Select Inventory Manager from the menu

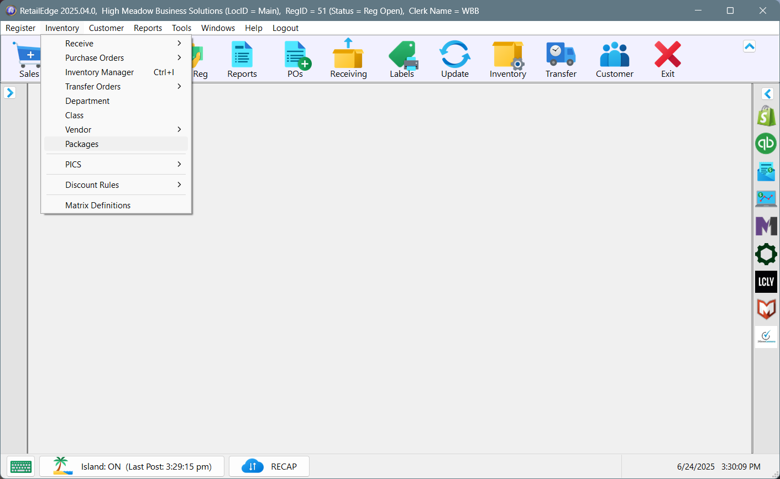116,72
